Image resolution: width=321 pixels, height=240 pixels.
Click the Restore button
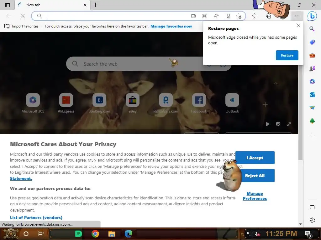pos(287,55)
